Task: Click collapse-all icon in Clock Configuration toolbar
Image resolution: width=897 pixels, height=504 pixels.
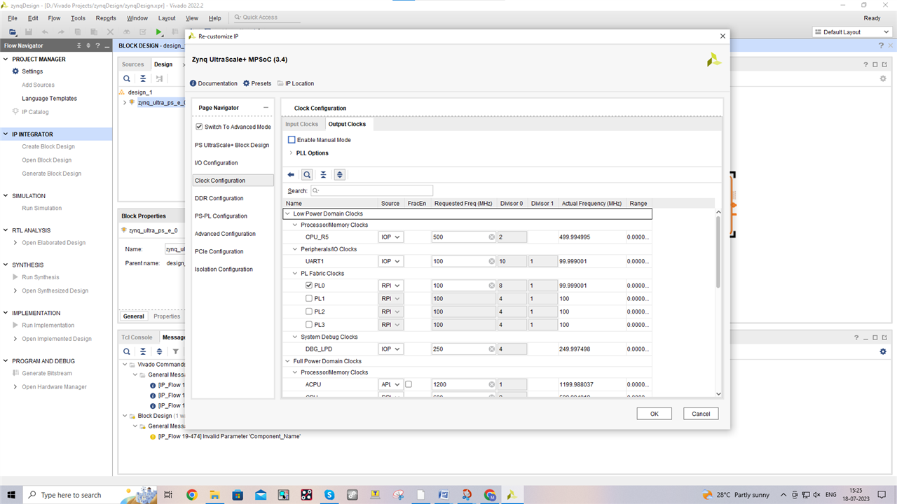Action: [323, 175]
